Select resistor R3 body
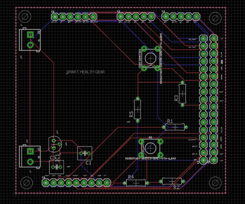The image size is (245, 204). (182, 94)
